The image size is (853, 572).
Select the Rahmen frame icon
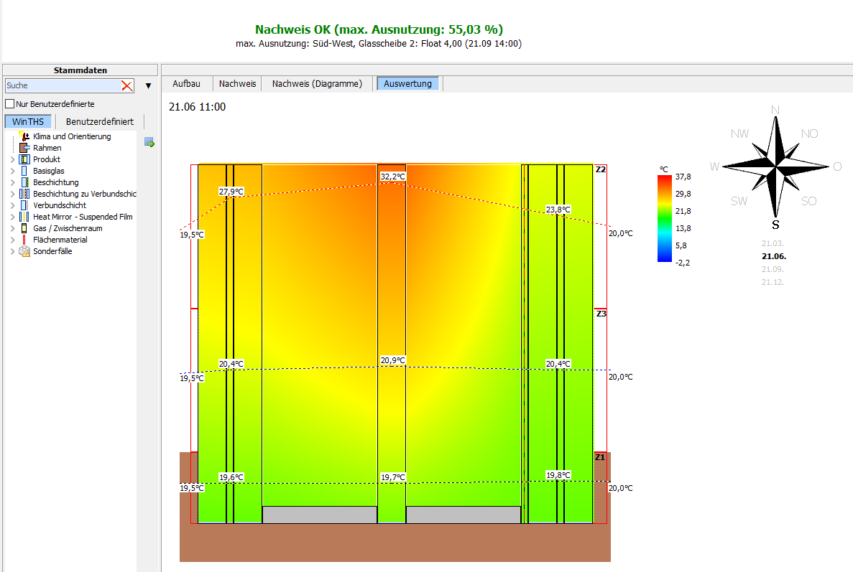[x=24, y=148]
